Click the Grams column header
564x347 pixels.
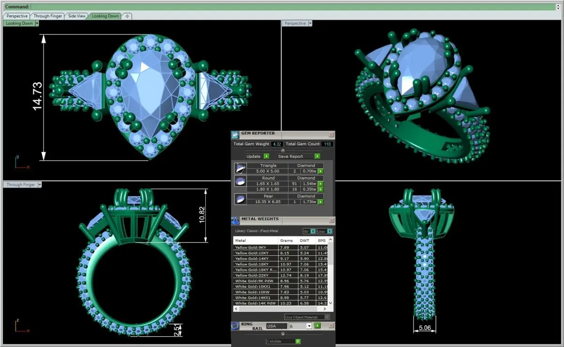click(288, 240)
